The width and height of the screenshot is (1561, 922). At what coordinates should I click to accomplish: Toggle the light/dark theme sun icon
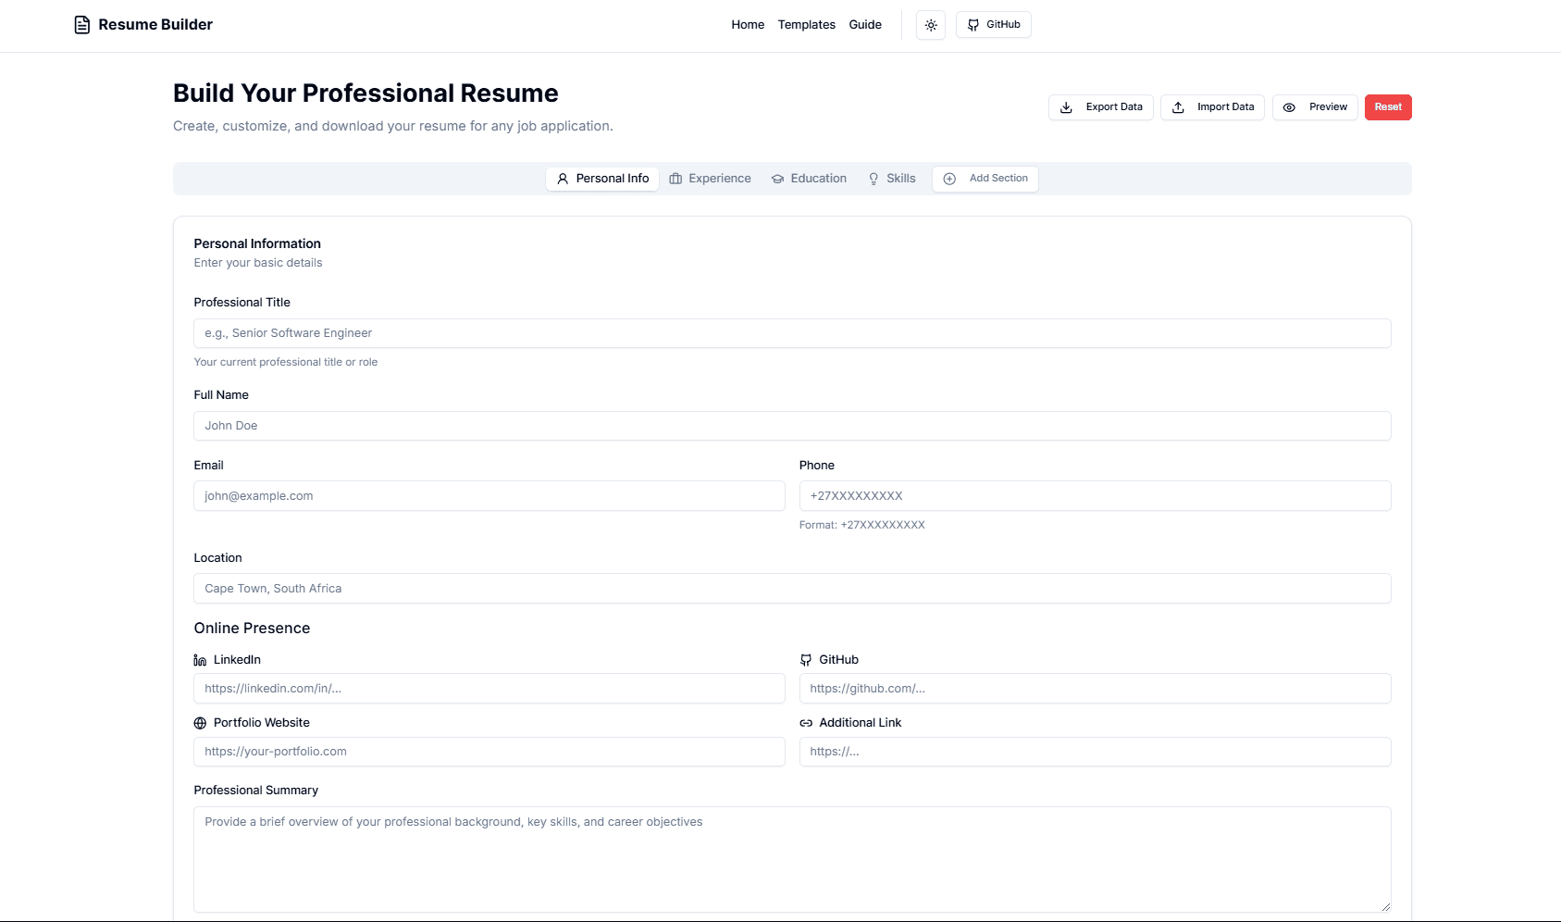pos(931,25)
